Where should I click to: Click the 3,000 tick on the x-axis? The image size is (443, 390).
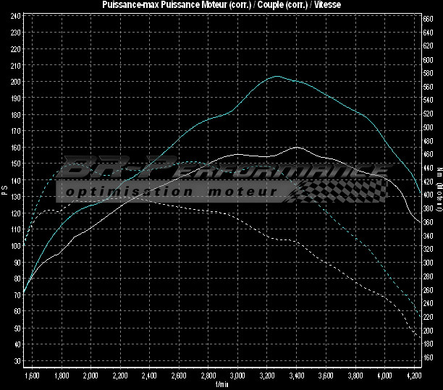point(237,376)
